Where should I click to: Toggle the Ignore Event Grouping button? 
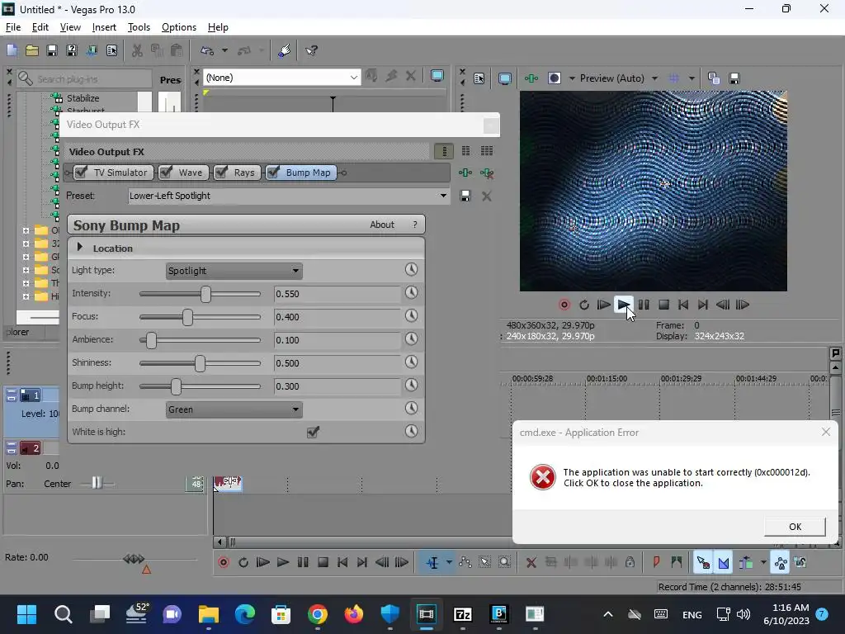click(800, 563)
